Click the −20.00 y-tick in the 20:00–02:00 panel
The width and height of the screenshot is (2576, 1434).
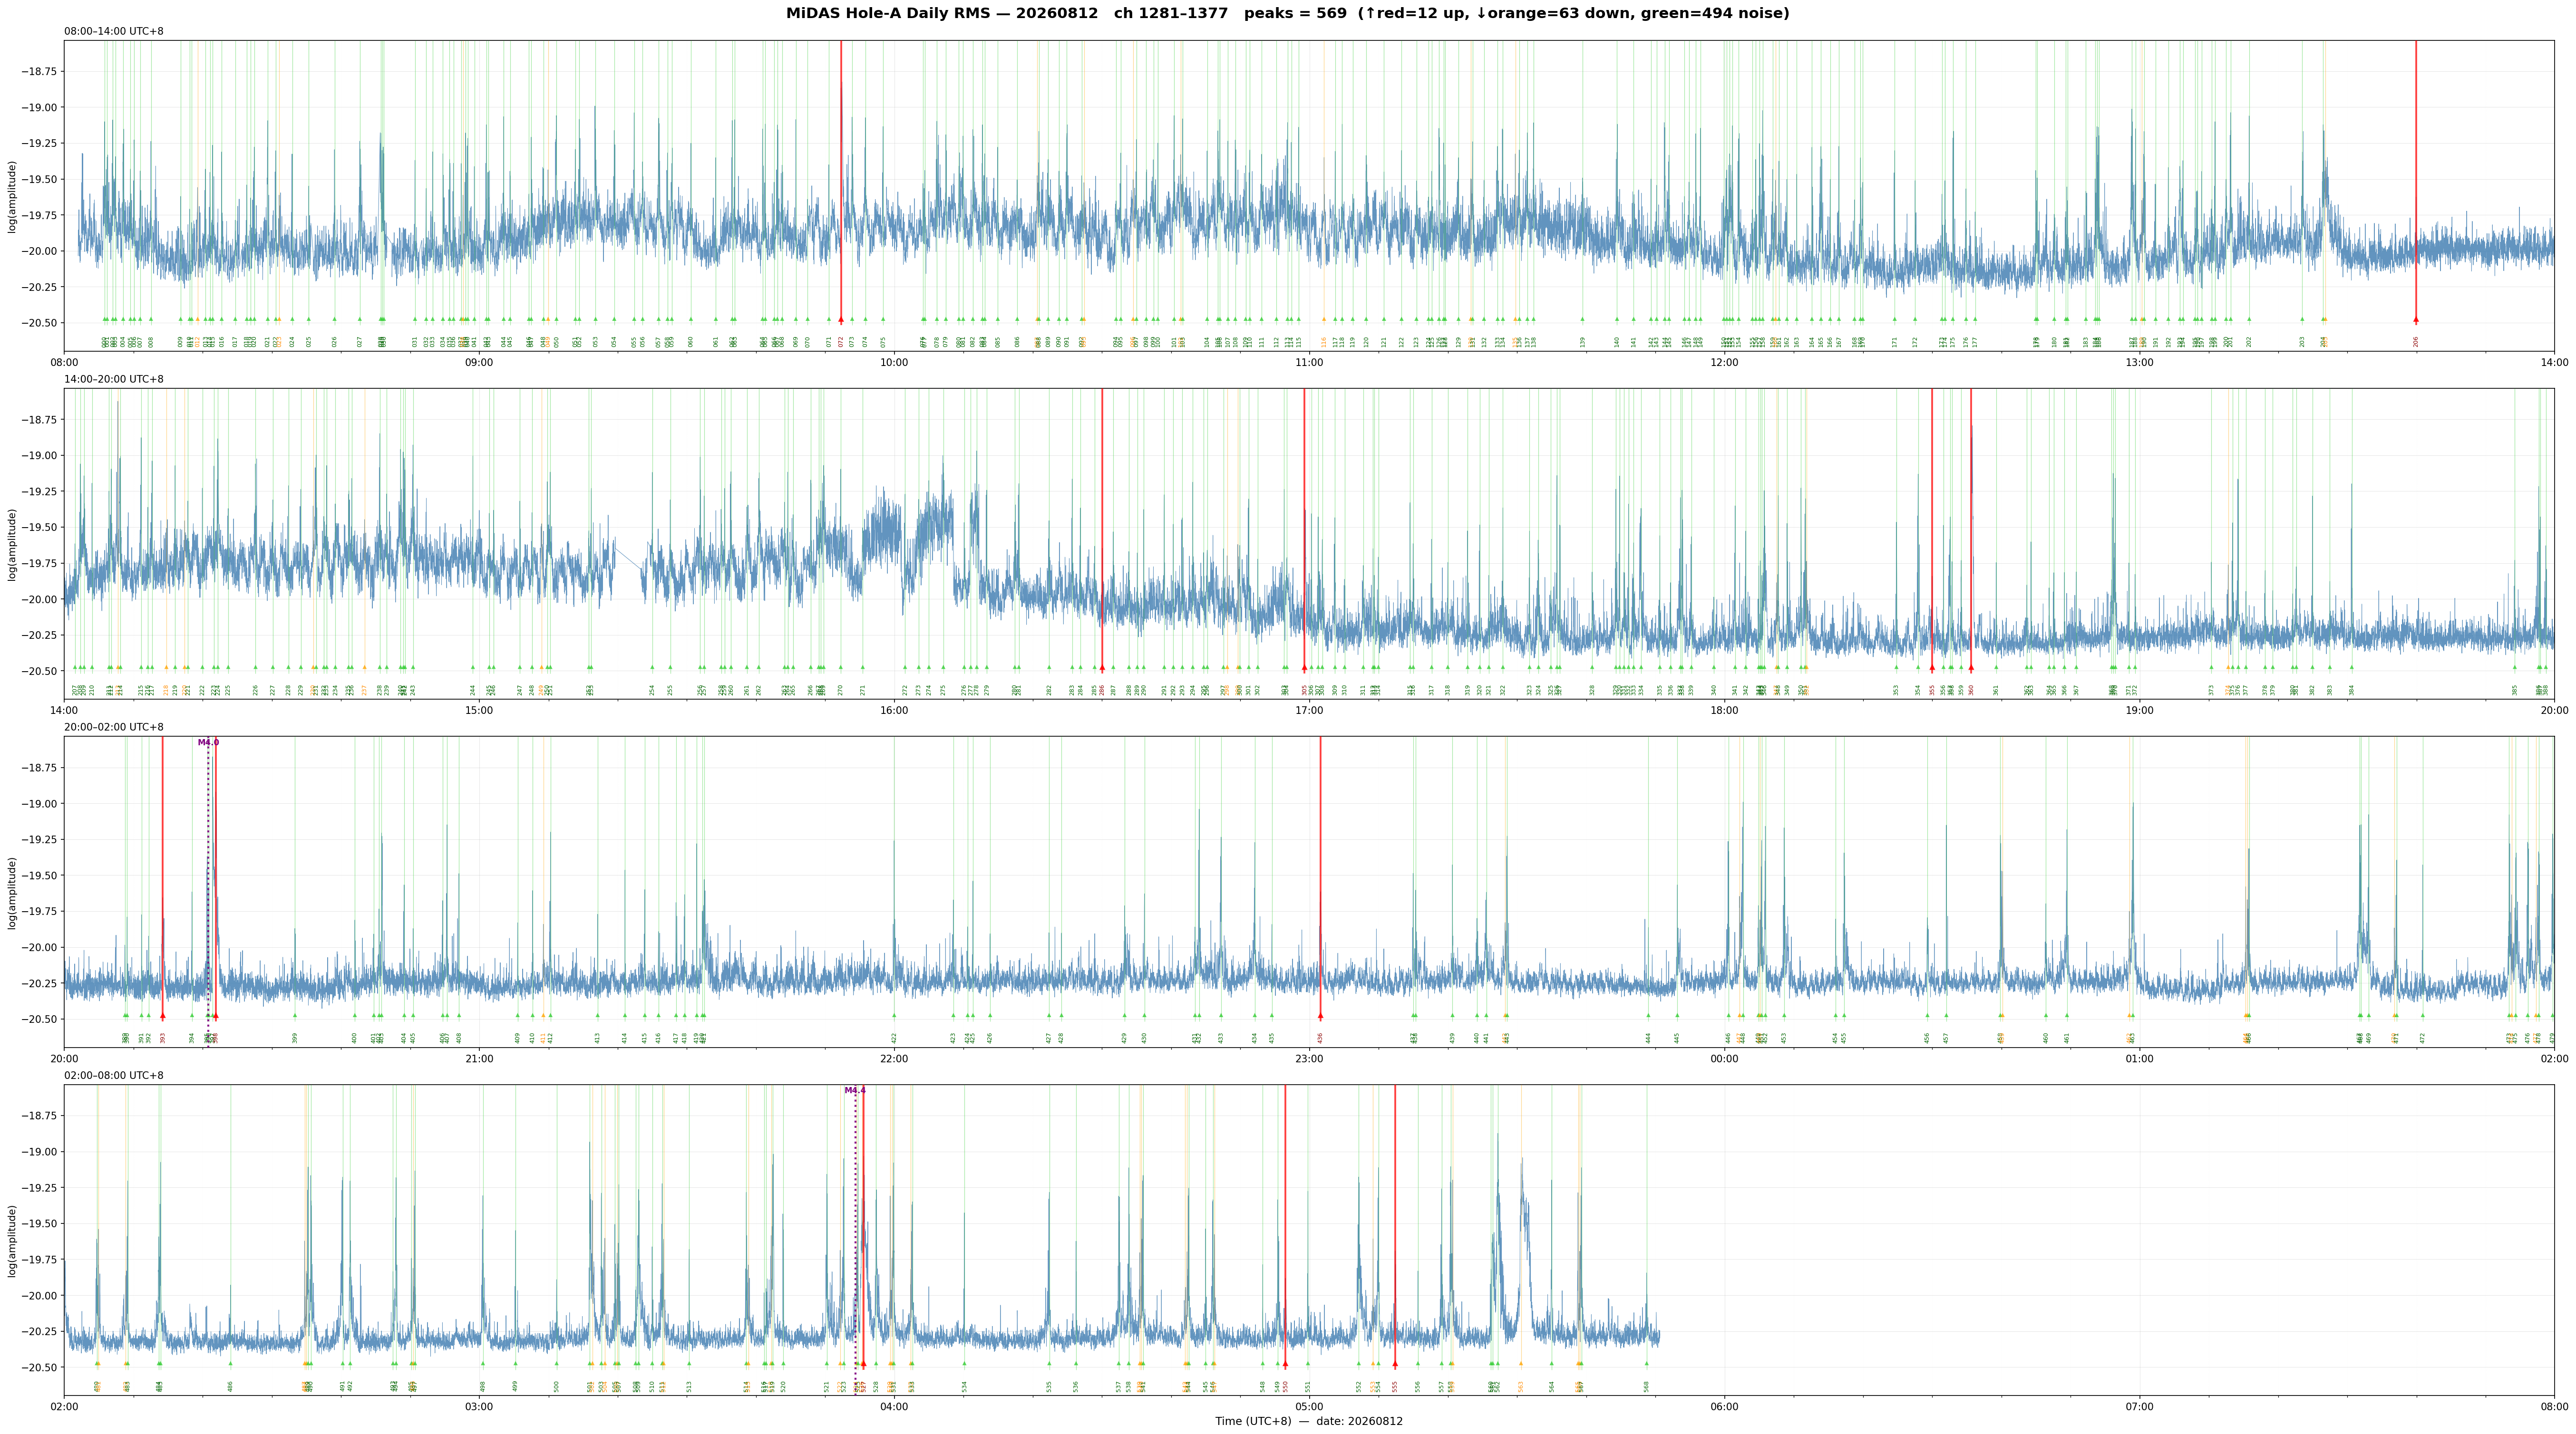pyautogui.click(x=42, y=947)
